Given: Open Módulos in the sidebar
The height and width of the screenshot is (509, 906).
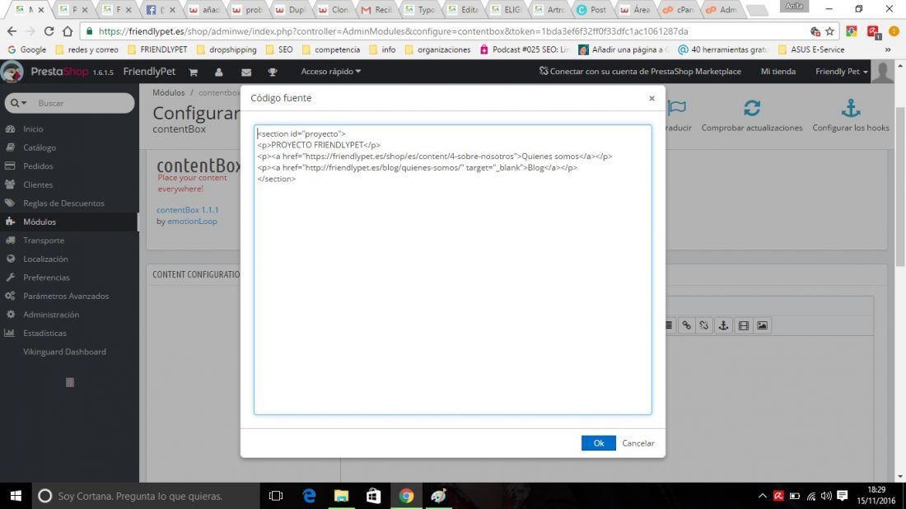Looking at the screenshot, I should 40,222.
